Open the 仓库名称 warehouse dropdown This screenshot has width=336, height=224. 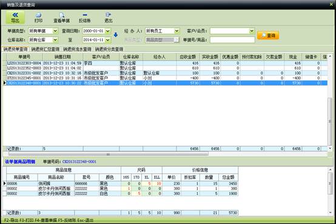tap(55, 40)
